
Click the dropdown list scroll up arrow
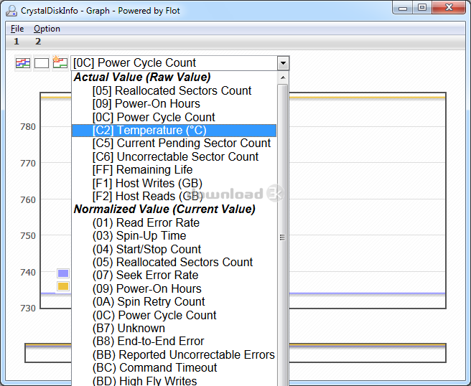point(283,77)
